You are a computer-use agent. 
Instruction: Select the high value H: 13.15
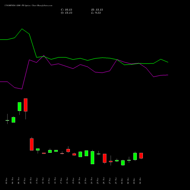coord(97,10)
